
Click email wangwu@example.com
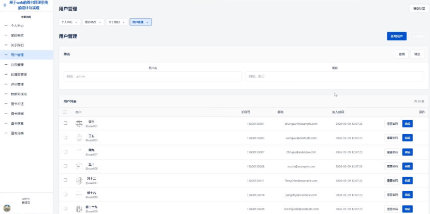click(x=301, y=138)
